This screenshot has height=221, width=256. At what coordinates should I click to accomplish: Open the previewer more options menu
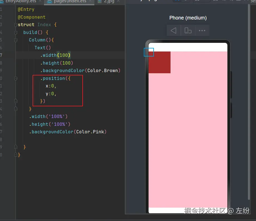point(202,31)
